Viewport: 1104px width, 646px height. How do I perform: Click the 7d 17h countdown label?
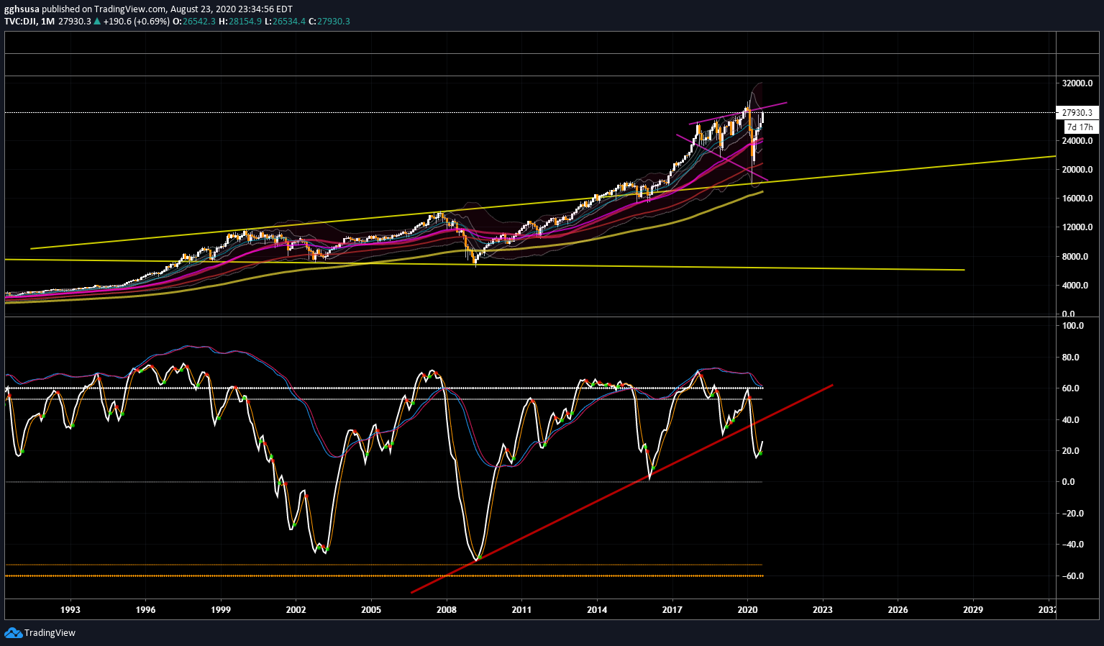click(x=1080, y=127)
